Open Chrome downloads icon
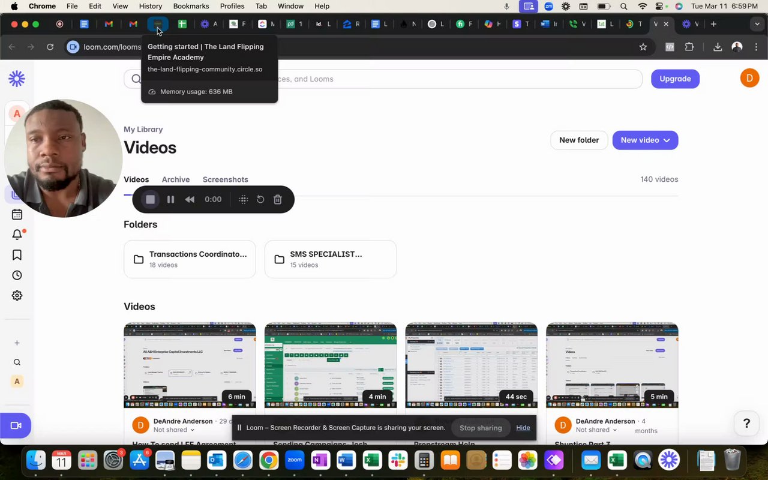This screenshot has width=768, height=480. [x=717, y=47]
